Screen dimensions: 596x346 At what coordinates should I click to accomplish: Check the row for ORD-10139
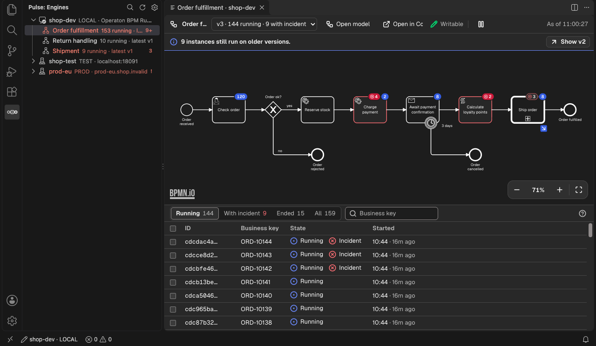[173, 309]
